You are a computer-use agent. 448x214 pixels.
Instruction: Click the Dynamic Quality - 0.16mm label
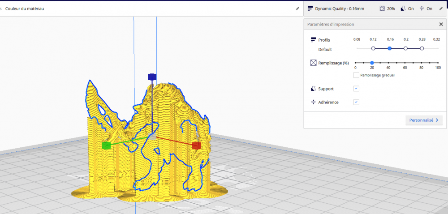[x=340, y=9]
